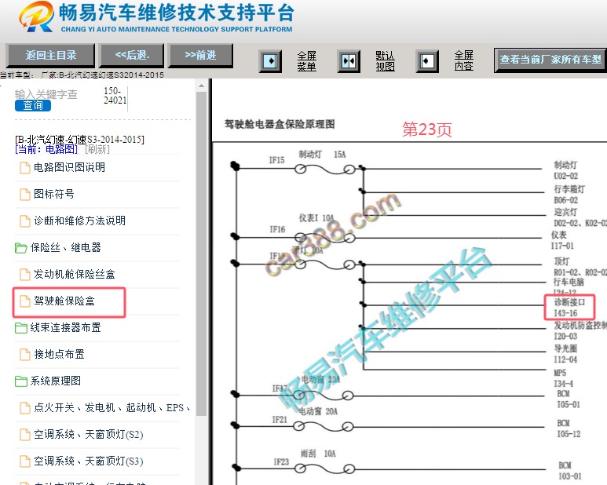Click the 导光圈 I12-04 label
This screenshot has width=607, height=485.
pyautogui.click(x=565, y=353)
